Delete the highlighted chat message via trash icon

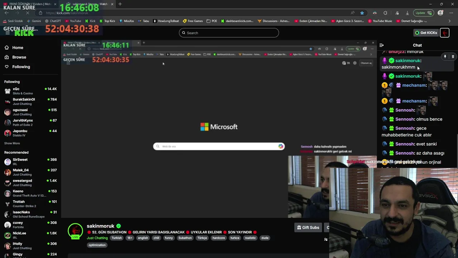point(453,57)
